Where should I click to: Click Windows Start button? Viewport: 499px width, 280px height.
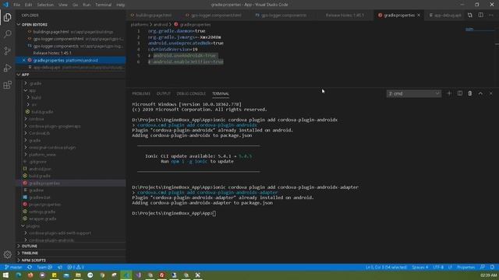tap(5, 275)
